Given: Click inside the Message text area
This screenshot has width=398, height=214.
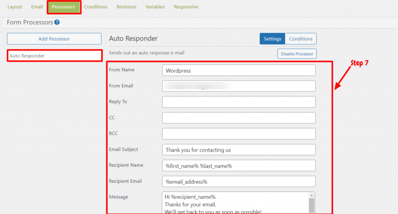Looking at the screenshot, I should point(235,203).
